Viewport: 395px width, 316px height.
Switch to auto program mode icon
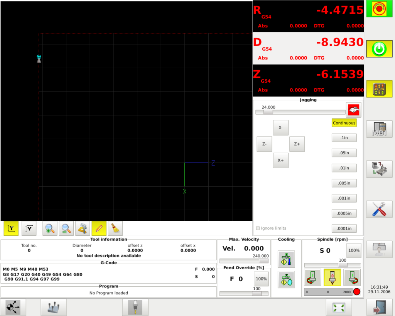[x=379, y=169]
